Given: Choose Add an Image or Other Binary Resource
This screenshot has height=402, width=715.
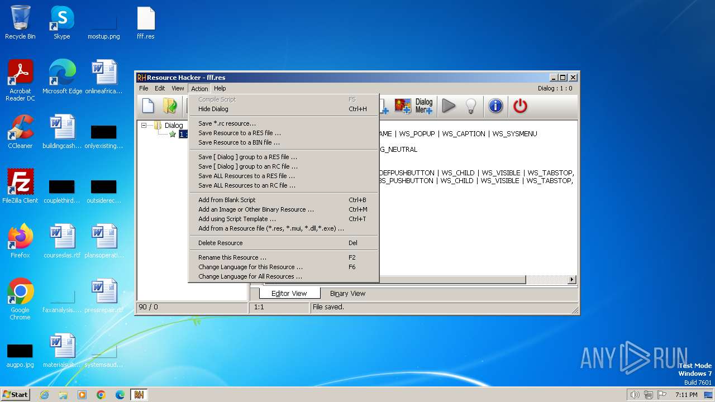Looking at the screenshot, I should (x=283, y=209).
